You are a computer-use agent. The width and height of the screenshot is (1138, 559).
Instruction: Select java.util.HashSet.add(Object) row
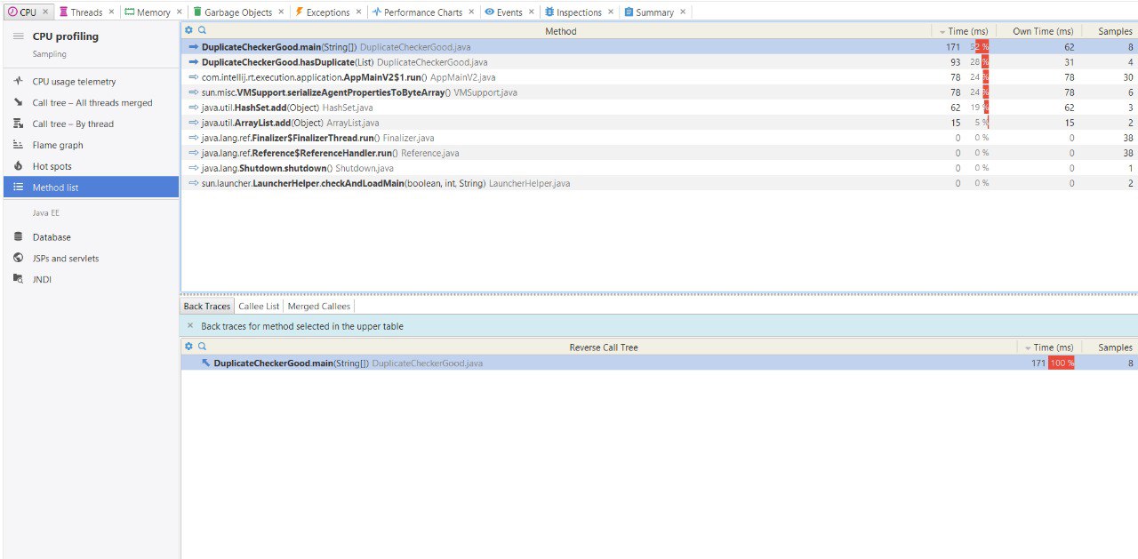pos(659,108)
